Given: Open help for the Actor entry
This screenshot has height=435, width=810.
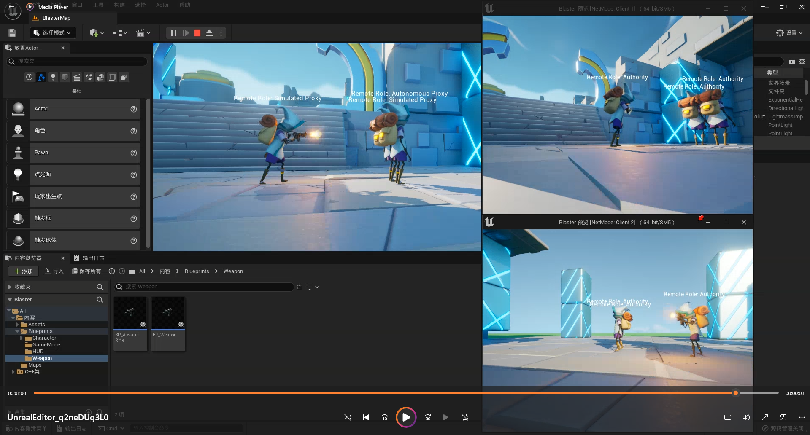Looking at the screenshot, I should click(x=134, y=109).
